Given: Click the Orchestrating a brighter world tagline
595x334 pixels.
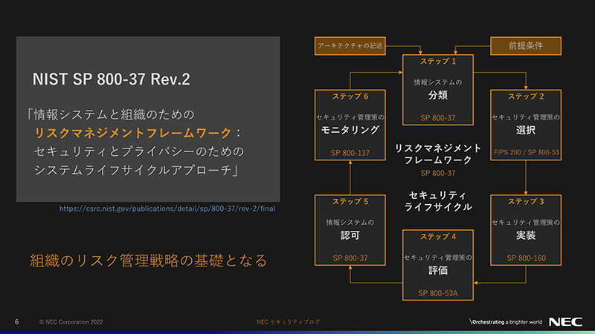Looking at the screenshot, I should (x=504, y=322).
